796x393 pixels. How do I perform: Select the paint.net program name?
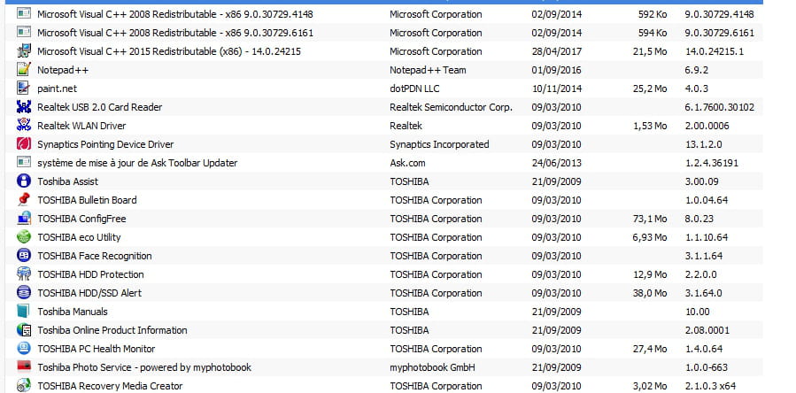pyautogui.click(x=57, y=89)
